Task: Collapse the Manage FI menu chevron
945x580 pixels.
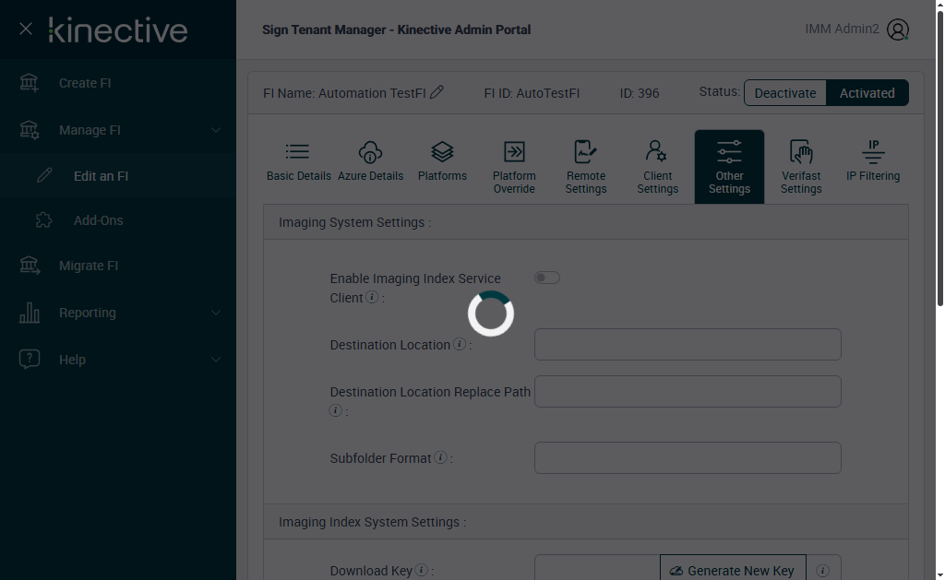Action: click(216, 130)
